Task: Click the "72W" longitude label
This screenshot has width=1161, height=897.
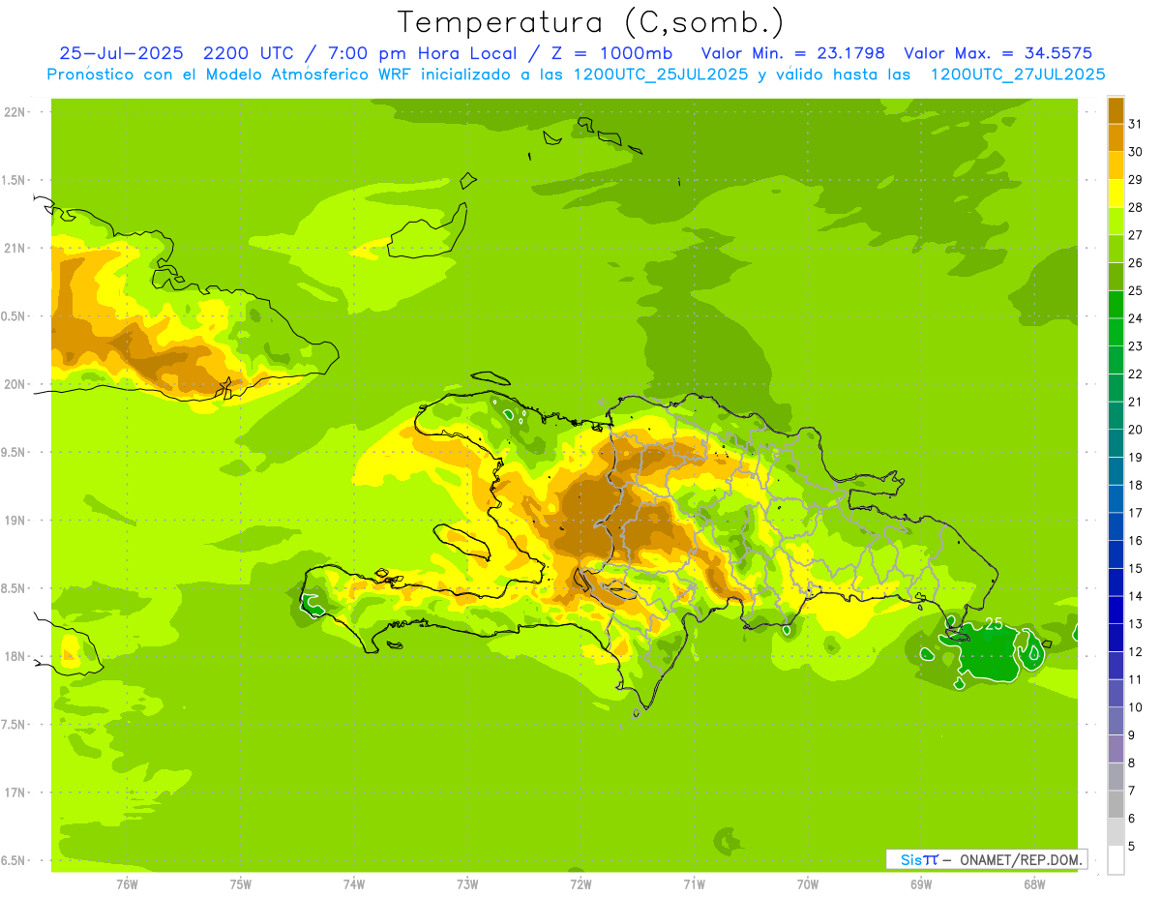Action: 580,883
